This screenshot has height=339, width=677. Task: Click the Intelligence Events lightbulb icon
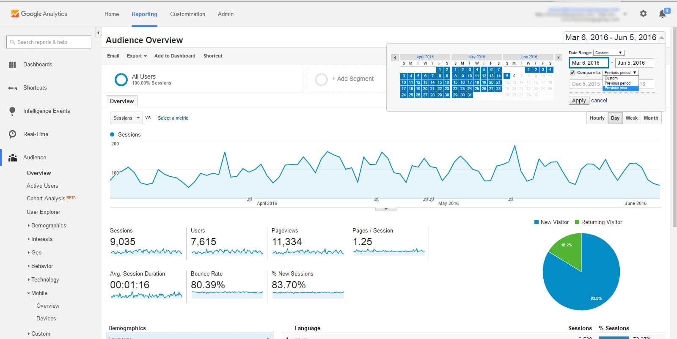[x=12, y=111]
